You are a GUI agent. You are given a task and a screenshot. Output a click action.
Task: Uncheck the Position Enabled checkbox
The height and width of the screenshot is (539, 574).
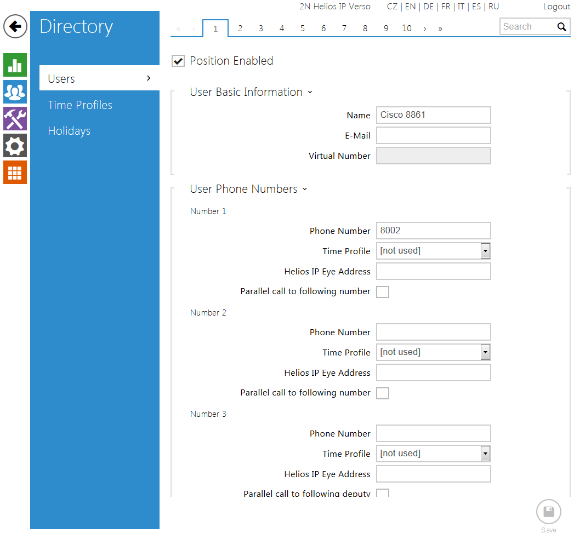[x=178, y=61]
